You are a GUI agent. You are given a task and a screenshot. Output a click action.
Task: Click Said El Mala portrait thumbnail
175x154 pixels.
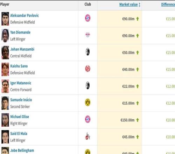tap(5, 137)
